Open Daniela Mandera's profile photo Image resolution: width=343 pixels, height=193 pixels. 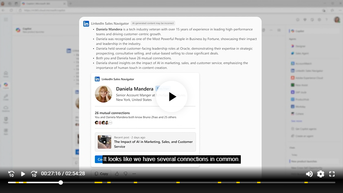click(103, 94)
